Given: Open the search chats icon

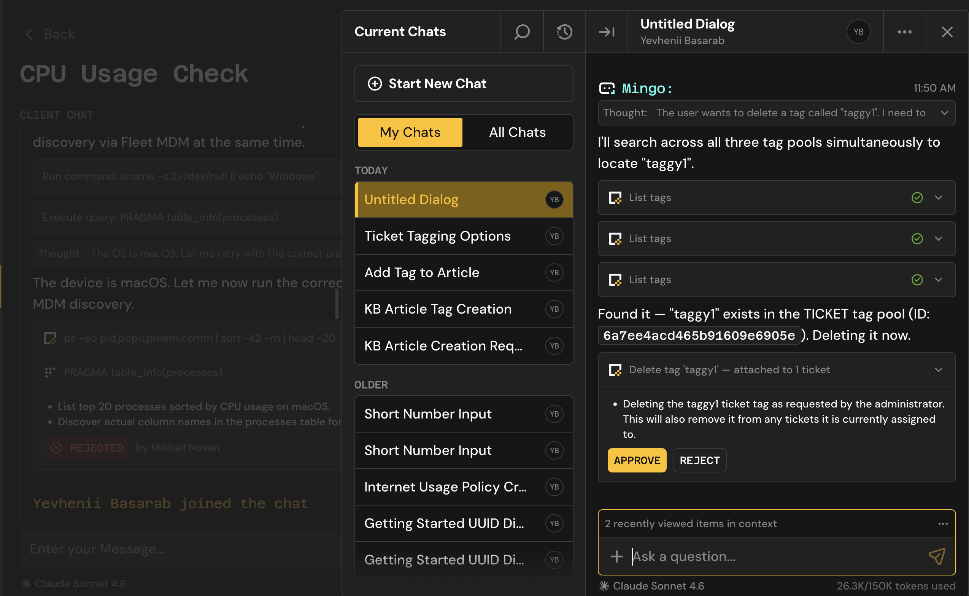Looking at the screenshot, I should point(522,32).
